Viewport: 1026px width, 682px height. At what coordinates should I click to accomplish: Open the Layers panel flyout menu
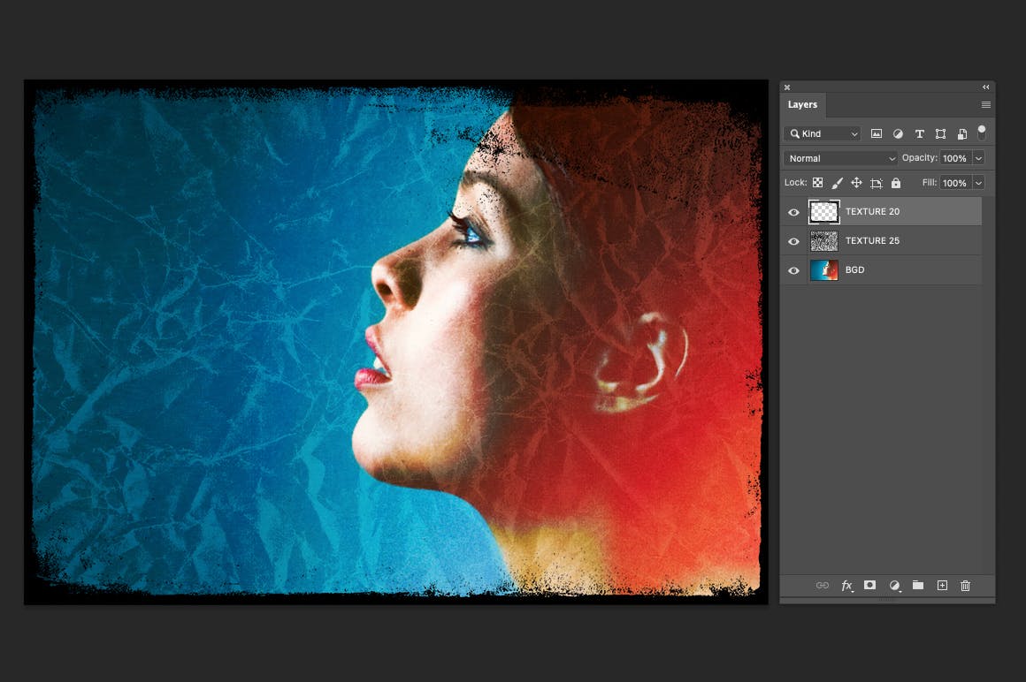(x=985, y=104)
